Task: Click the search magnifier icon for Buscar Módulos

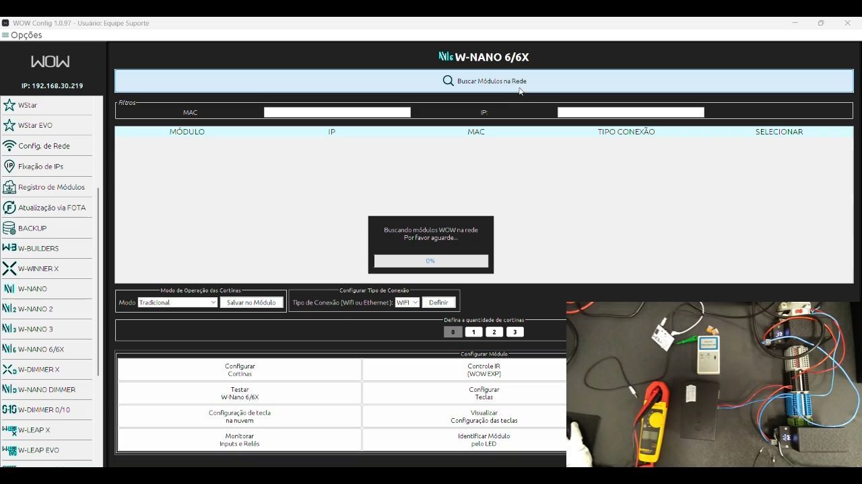Action: [x=448, y=81]
